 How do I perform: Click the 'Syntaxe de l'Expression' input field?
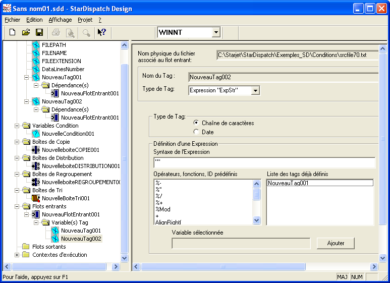tap(264, 162)
